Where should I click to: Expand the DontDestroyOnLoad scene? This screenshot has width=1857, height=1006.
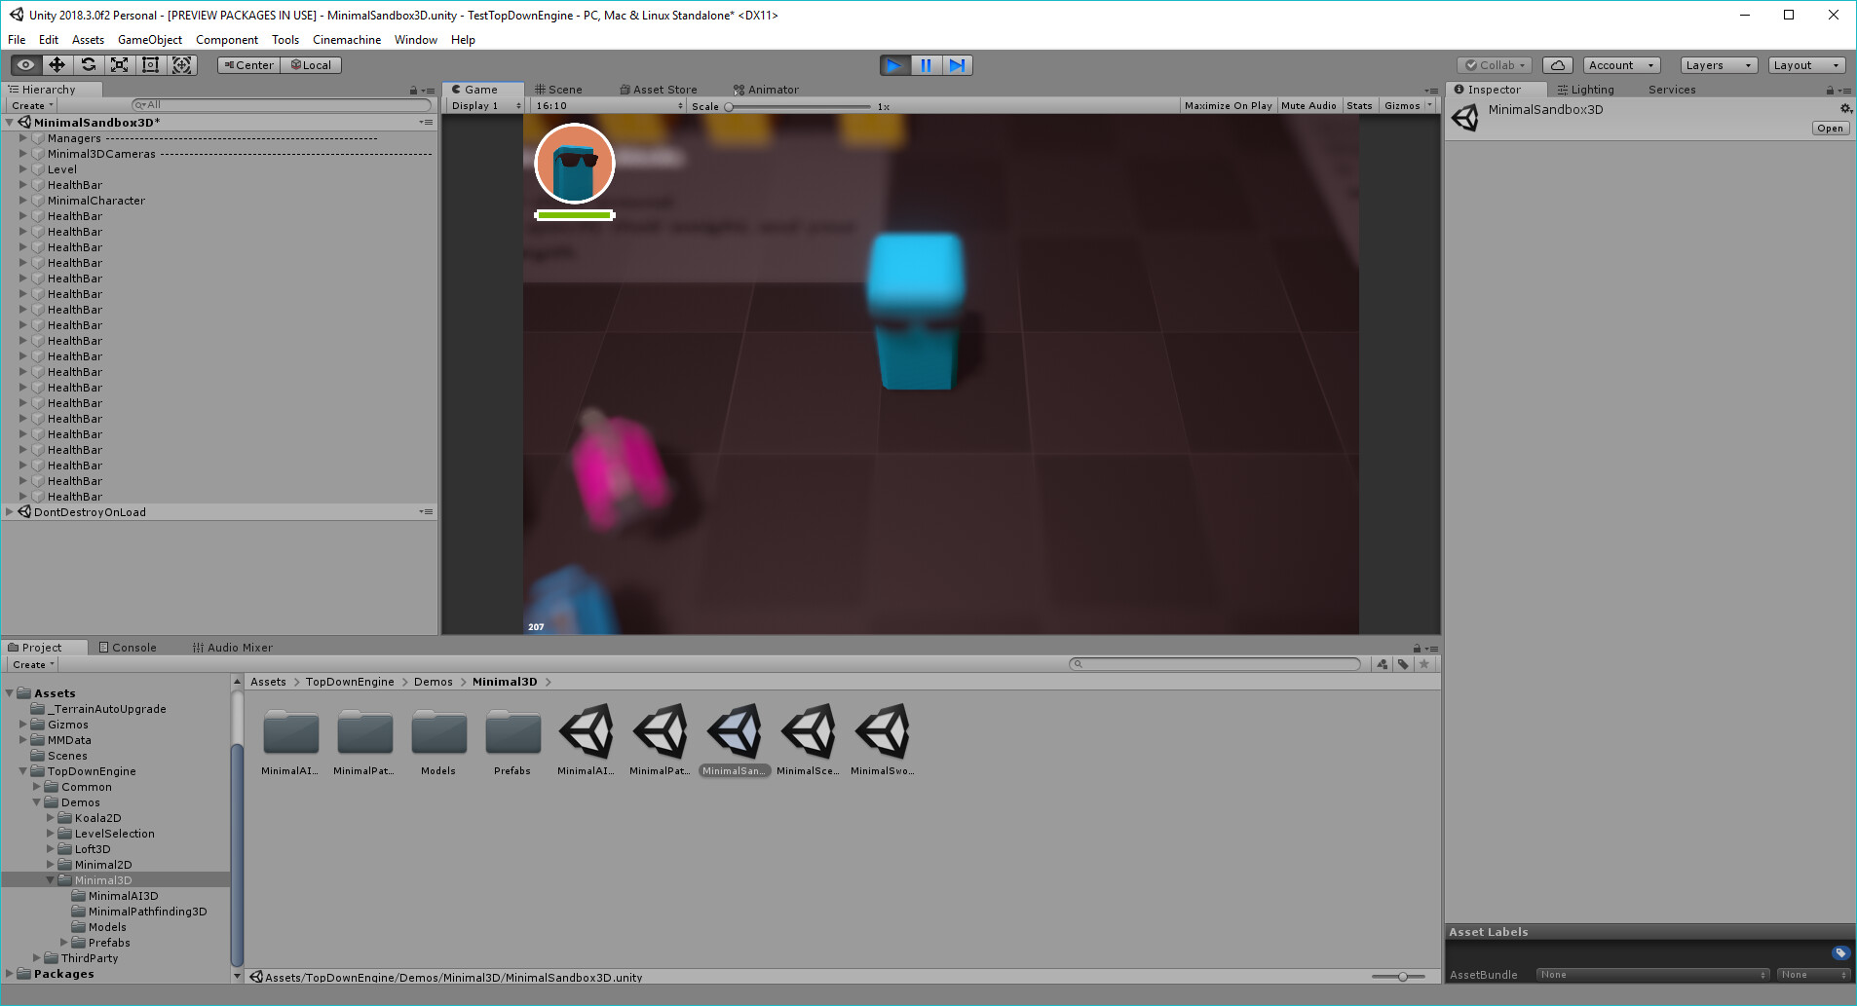tap(9, 512)
